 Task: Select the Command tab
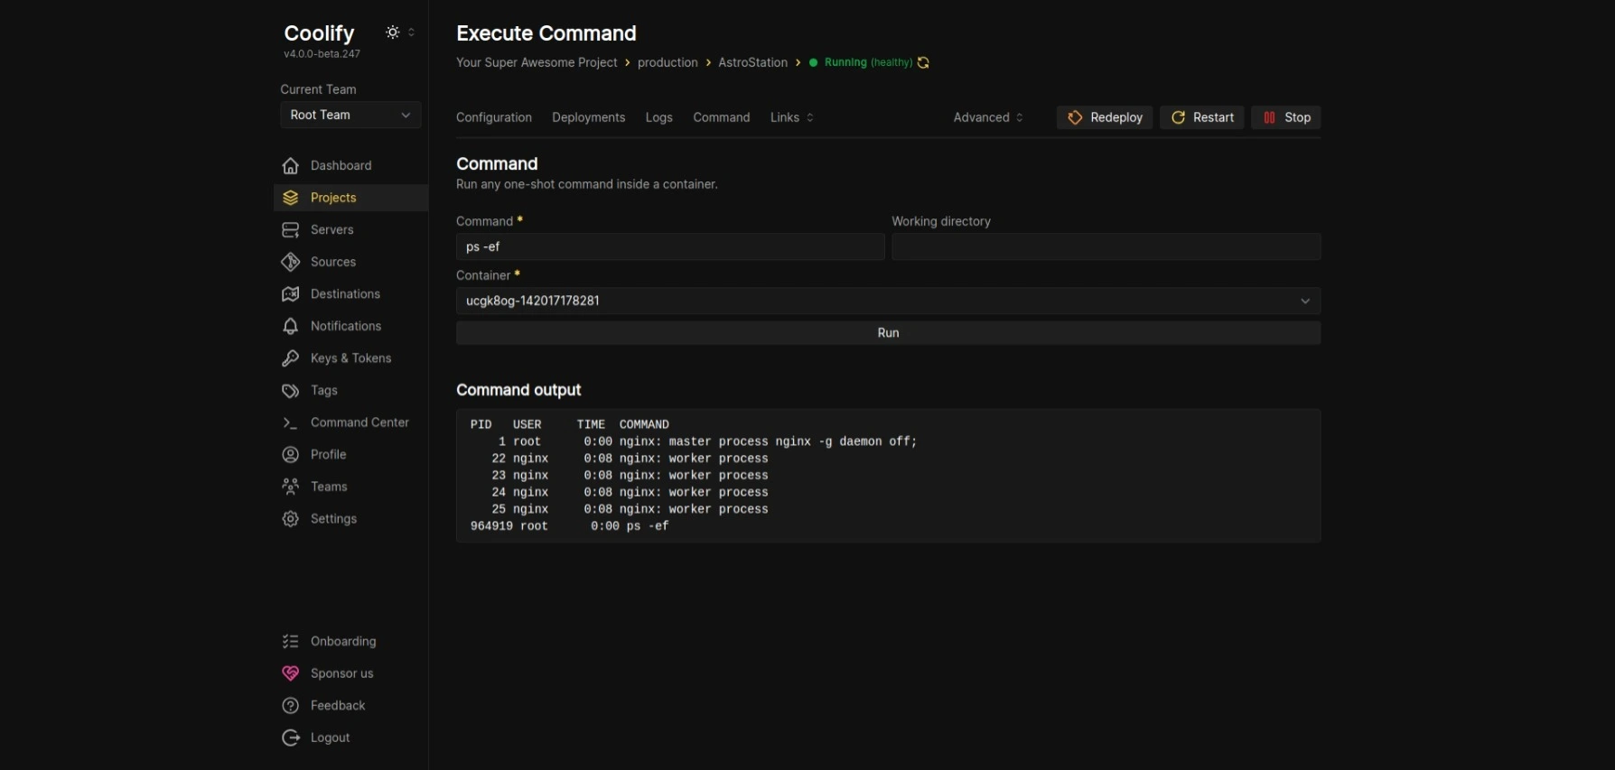[722, 117]
